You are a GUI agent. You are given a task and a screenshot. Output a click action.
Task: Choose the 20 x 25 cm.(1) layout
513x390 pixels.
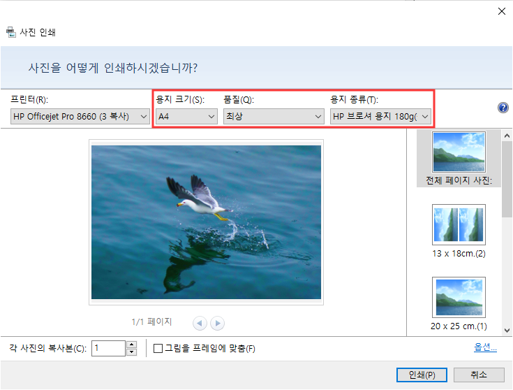(x=459, y=304)
